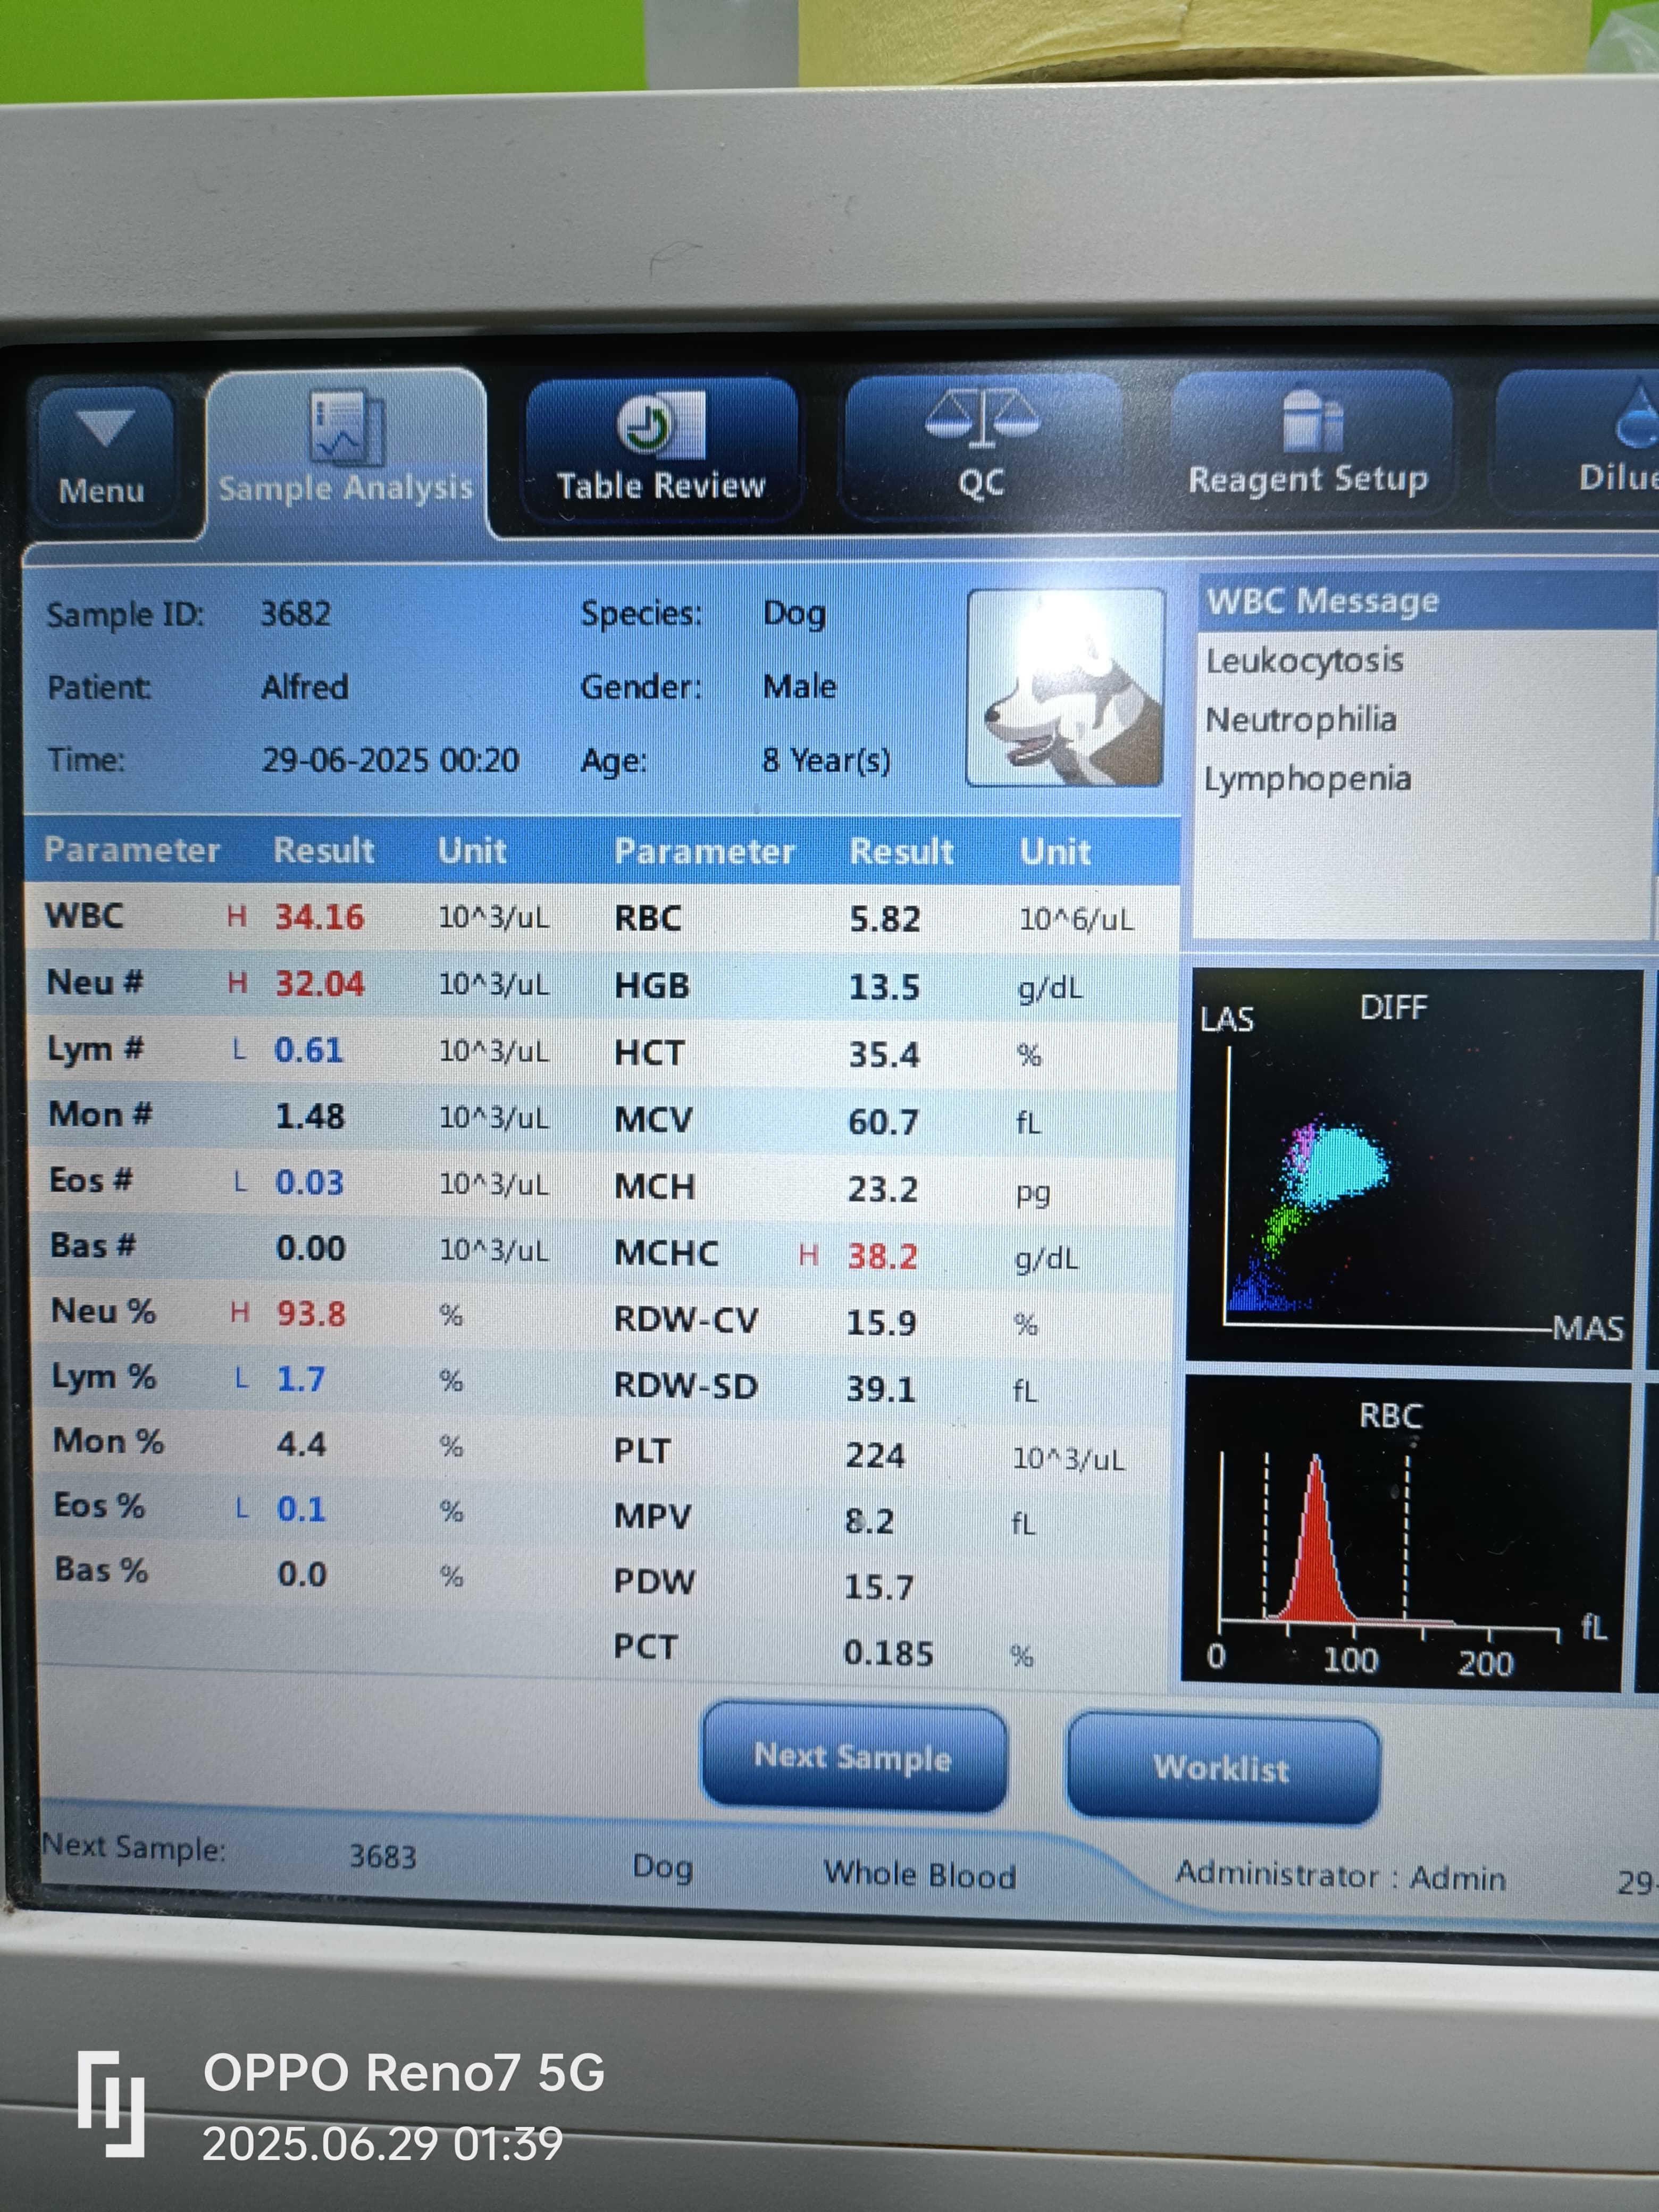Select the MPV result 8.2
Viewport: 1659px width, 2212px height.
[869, 1521]
